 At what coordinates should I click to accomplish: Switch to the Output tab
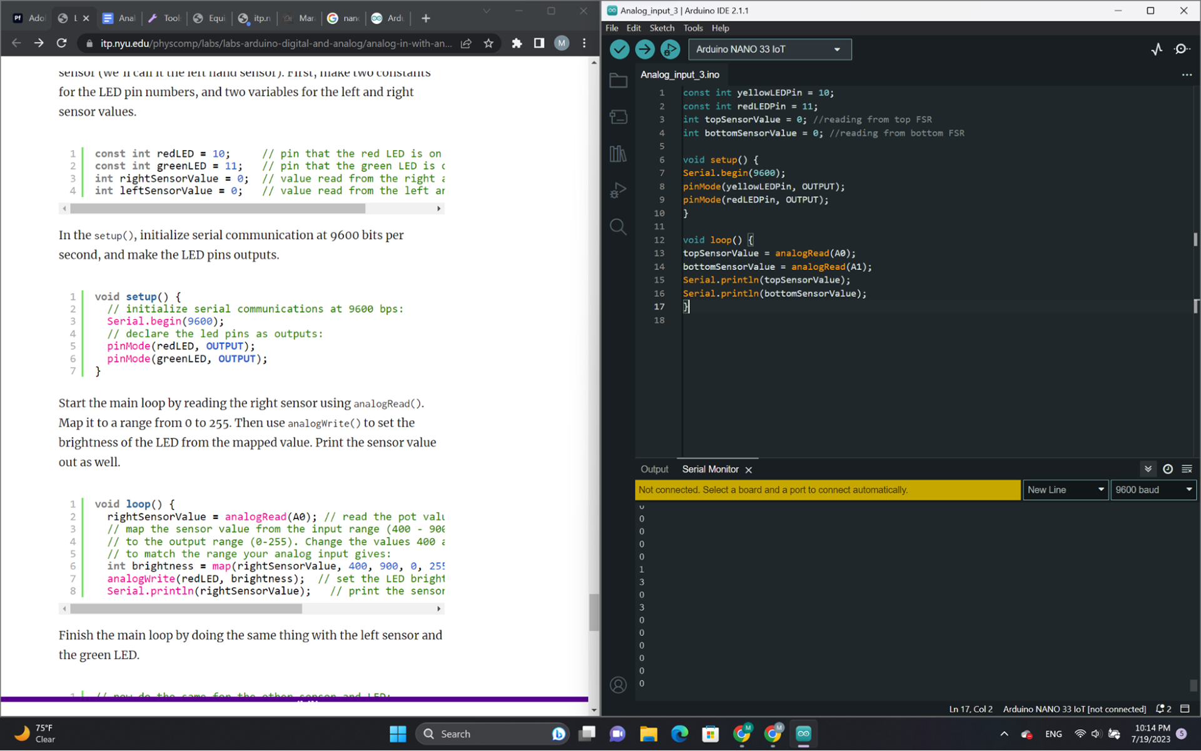[x=654, y=469]
